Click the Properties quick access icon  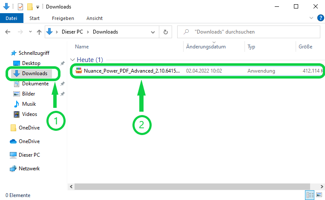20,7
